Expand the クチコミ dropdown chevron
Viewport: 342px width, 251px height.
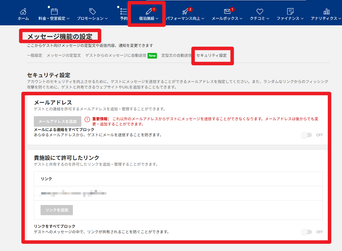[268, 19]
